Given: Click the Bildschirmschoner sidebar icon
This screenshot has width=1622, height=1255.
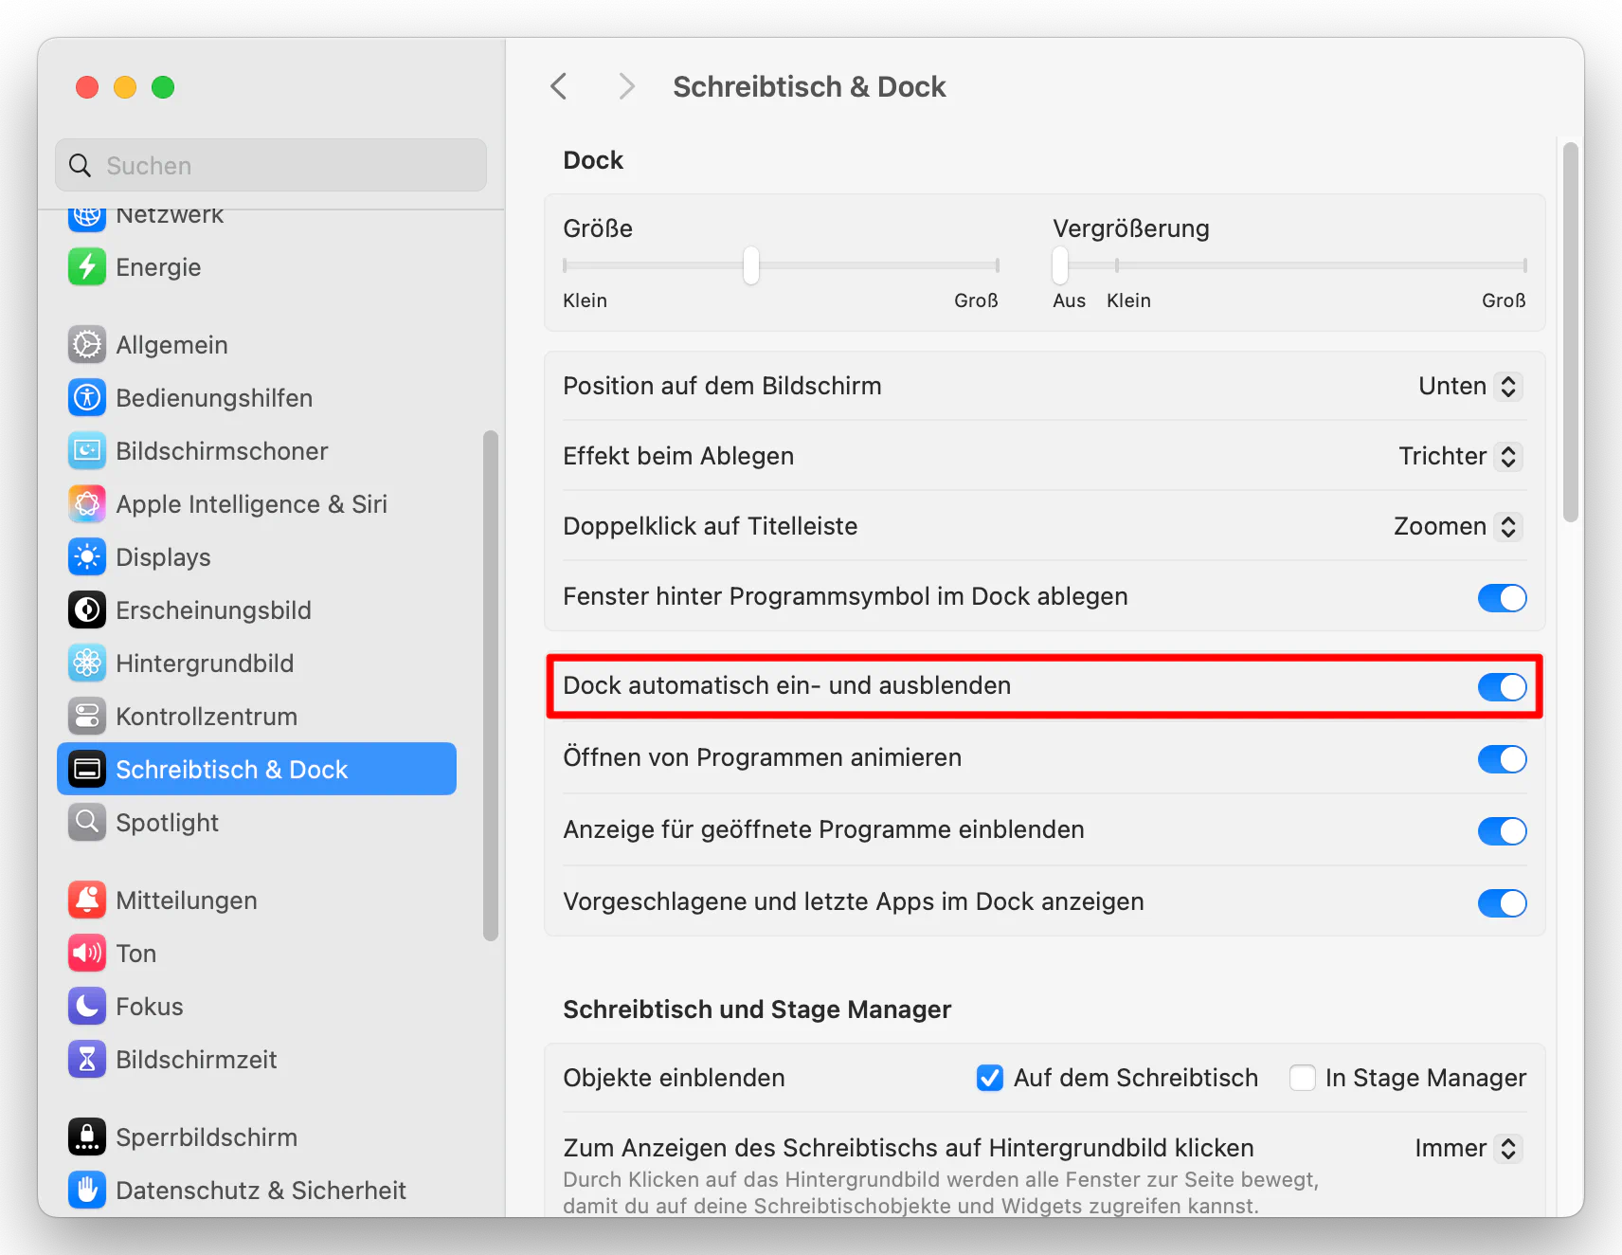Looking at the screenshot, I should coord(87,451).
